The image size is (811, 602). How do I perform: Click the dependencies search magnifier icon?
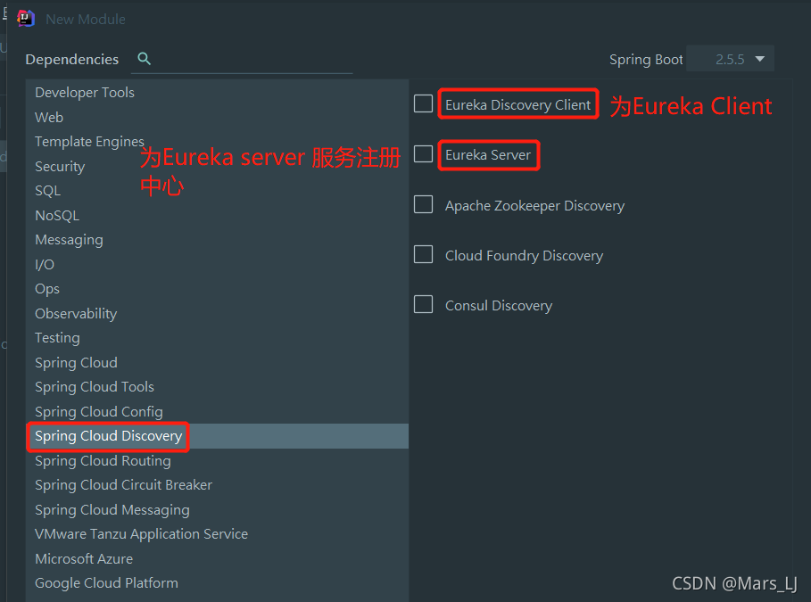pos(145,59)
